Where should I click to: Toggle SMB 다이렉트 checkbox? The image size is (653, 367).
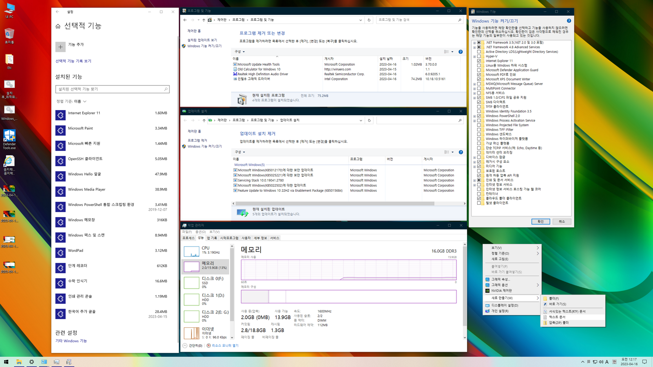coord(479,102)
